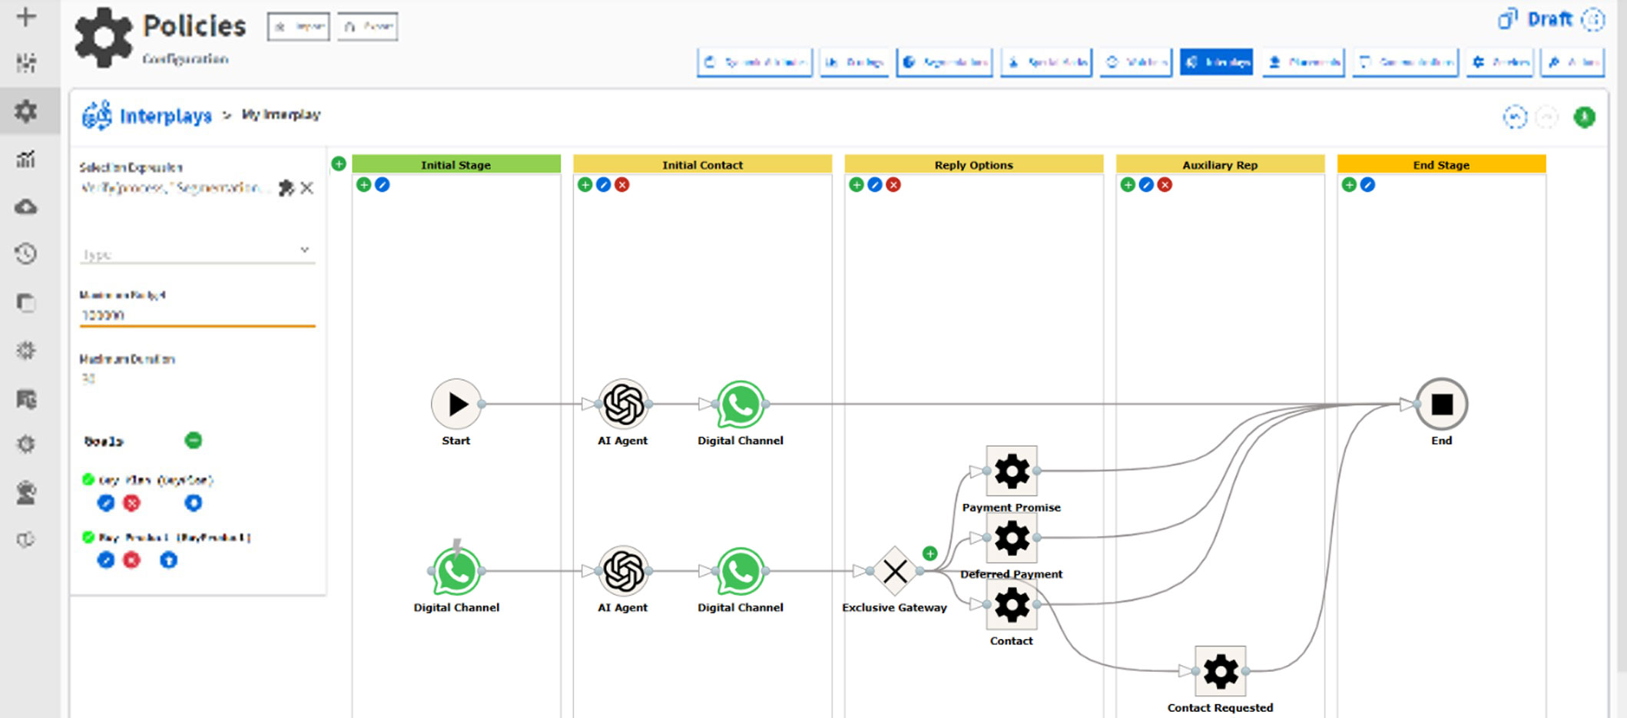Add item to Initial Contact stage
The image size is (1627, 718).
point(585,185)
